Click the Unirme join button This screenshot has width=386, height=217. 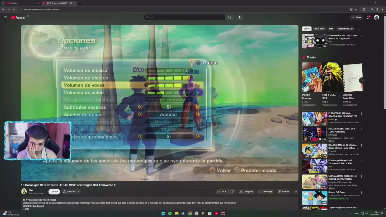click(x=54, y=192)
